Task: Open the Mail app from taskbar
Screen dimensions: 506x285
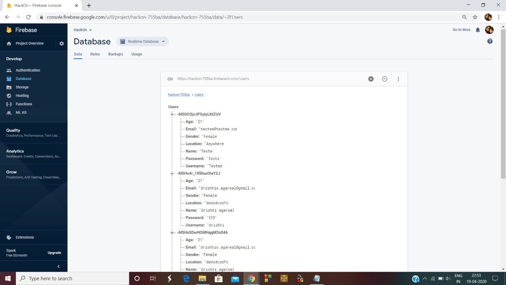Action: (x=235, y=278)
